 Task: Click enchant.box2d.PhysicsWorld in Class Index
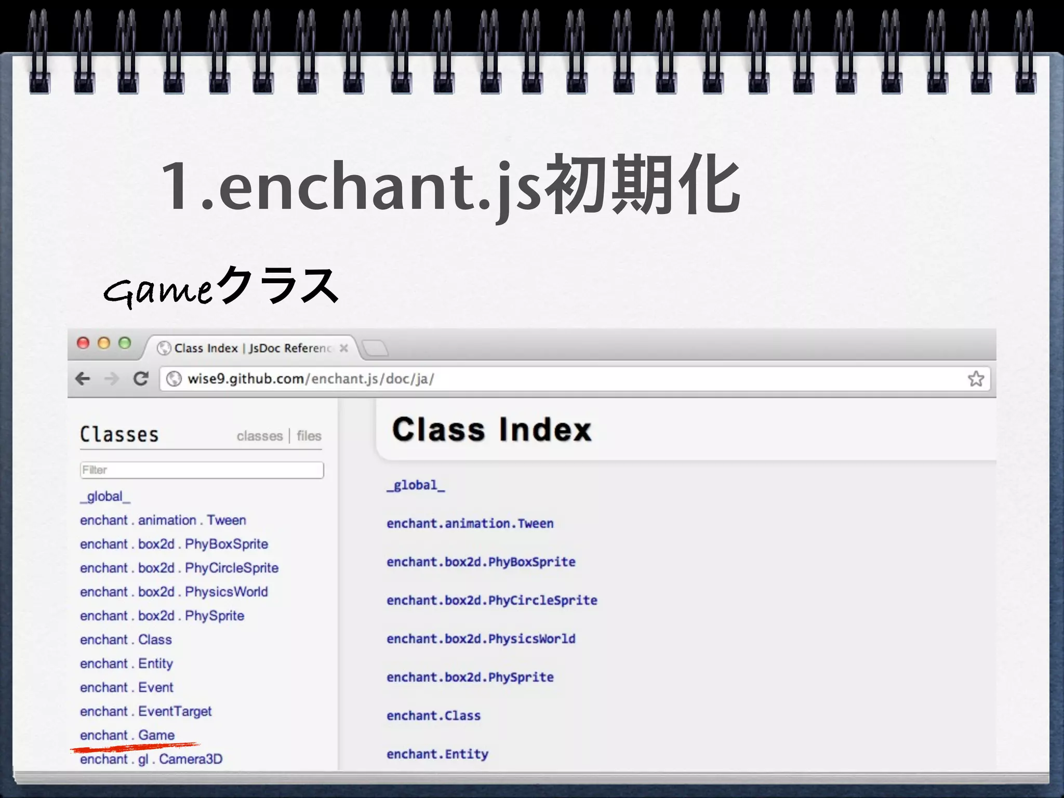click(x=481, y=639)
